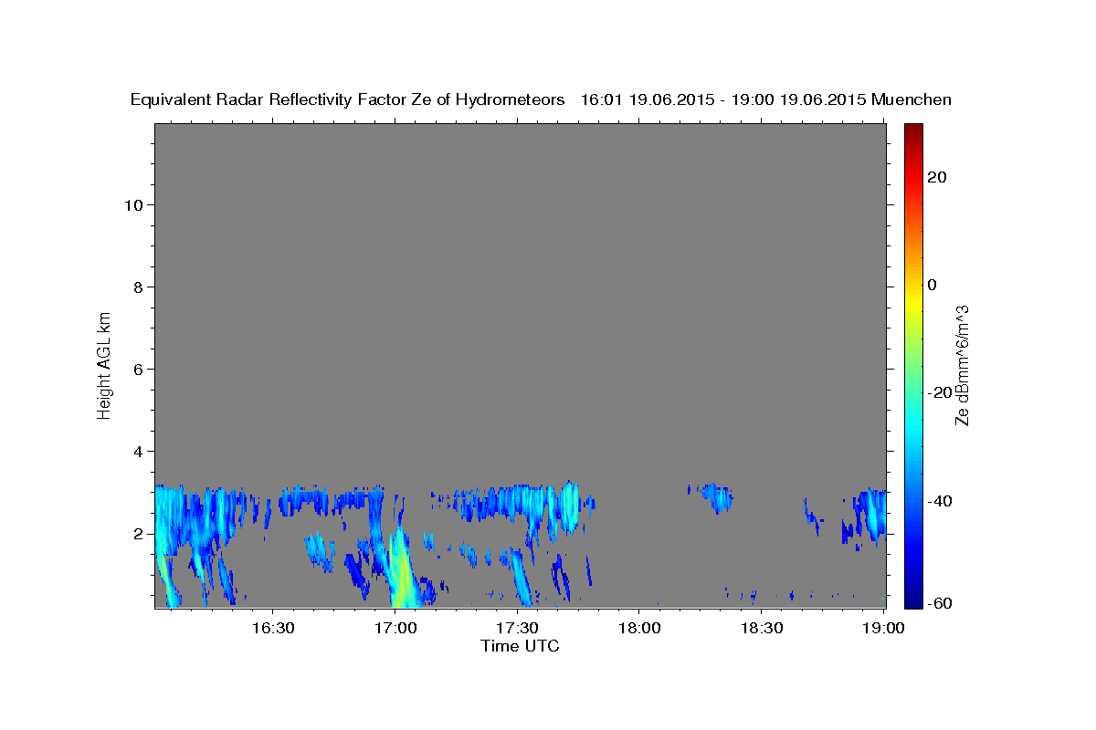Click the plot title text
This screenshot has height=730, width=1096.
pos(542,100)
